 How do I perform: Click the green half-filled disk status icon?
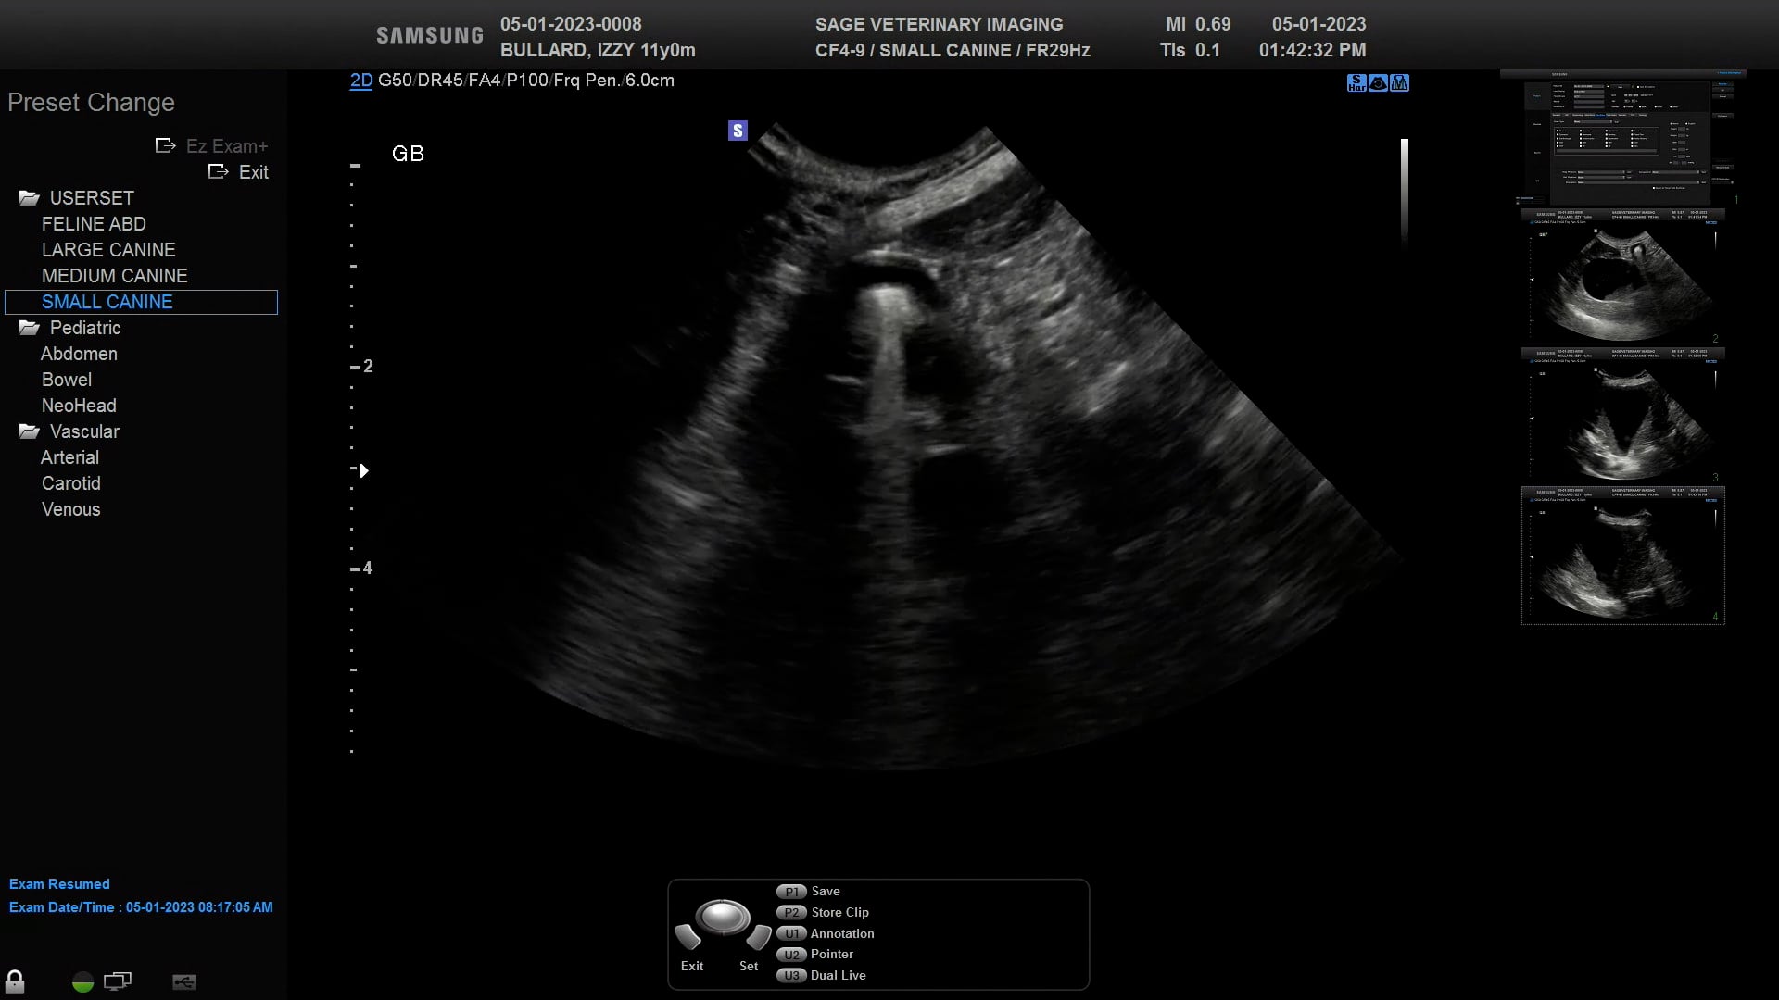click(x=82, y=981)
